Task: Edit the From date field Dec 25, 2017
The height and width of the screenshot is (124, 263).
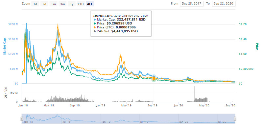Action: click(192, 4)
